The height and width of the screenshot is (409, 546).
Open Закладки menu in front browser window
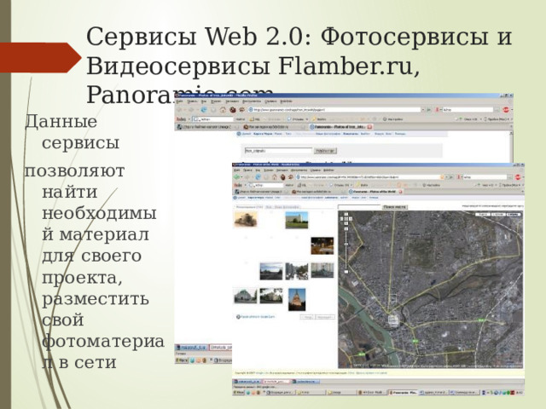tap(282, 170)
